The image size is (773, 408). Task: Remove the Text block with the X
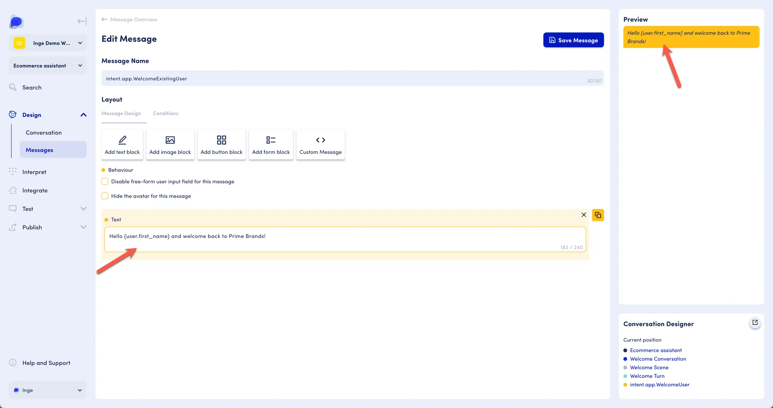coord(584,215)
